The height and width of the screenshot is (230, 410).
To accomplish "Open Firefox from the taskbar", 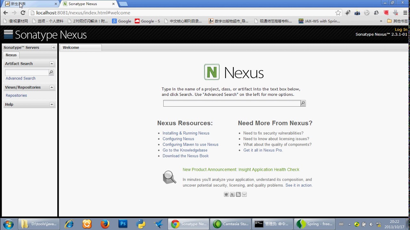I will coord(105,224).
